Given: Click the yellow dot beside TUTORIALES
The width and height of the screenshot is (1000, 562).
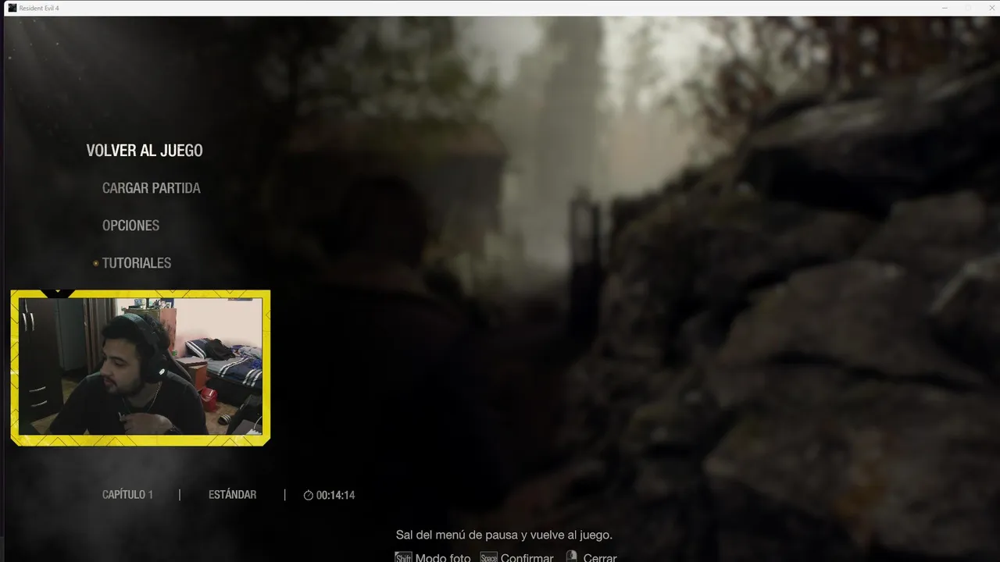Looking at the screenshot, I should 96,264.
